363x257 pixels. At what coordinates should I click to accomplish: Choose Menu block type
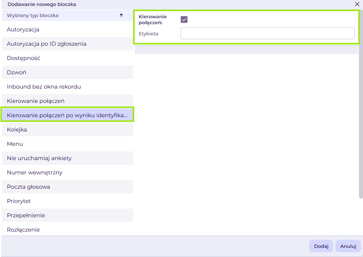(67, 144)
